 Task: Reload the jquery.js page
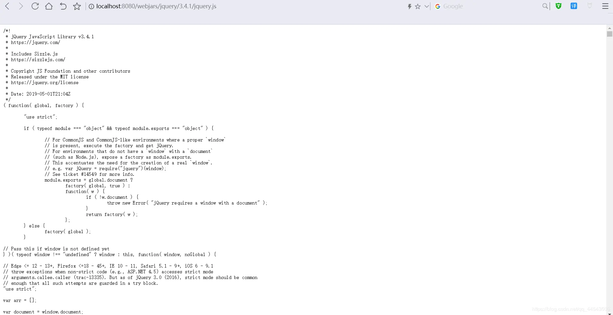click(x=35, y=6)
